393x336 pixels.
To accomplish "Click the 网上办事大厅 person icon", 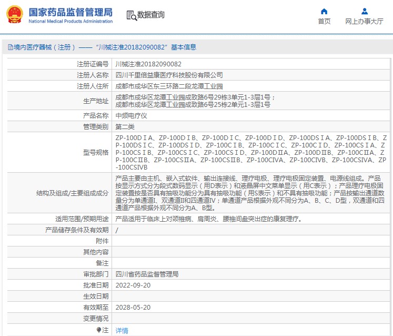I will 364,11.
